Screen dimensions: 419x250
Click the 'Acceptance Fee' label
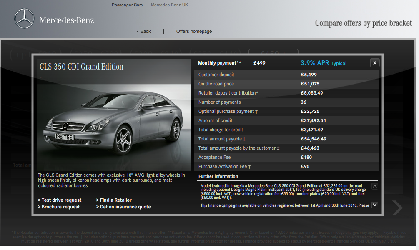tap(214, 157)
